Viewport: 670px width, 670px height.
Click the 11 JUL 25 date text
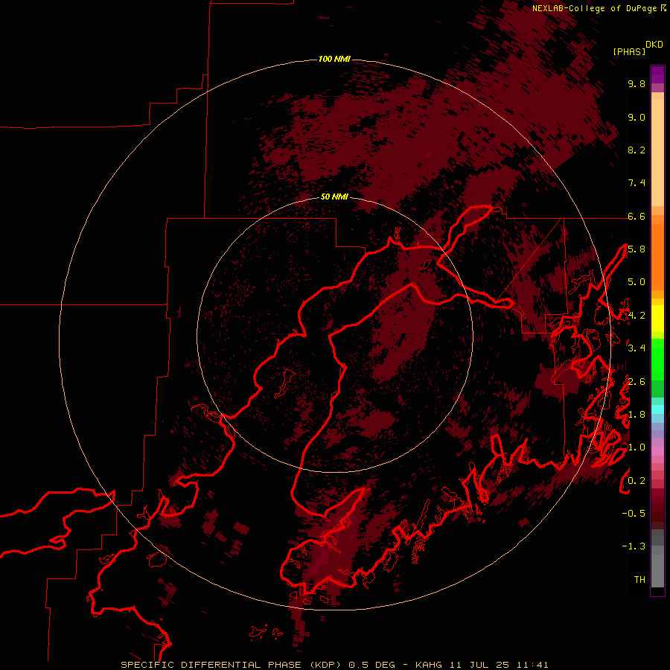(480, 665)
